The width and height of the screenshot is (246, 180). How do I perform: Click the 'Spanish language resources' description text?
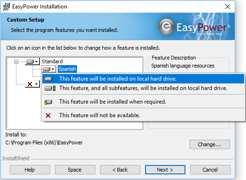(x=183, y=66)
